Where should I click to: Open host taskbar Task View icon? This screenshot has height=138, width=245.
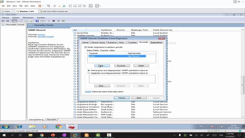pos(20,135)
